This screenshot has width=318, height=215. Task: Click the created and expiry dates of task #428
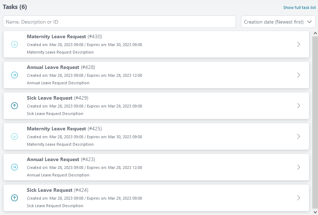[x=84, y=75]
